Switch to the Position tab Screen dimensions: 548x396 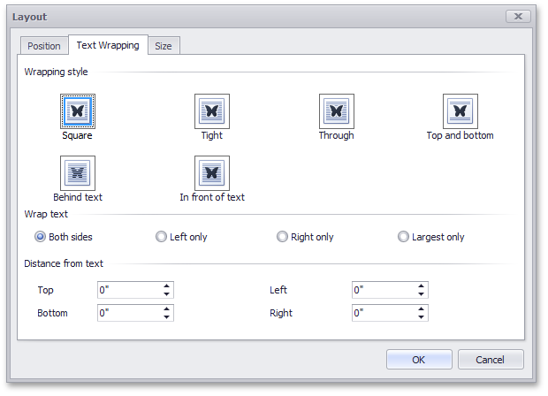44,46
